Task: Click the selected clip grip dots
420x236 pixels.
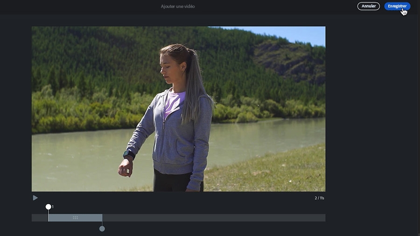Action: [75, 217]
